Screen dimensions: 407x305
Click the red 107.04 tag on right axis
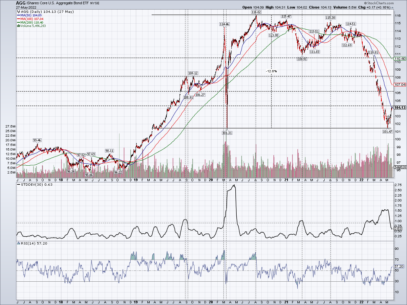399,84
